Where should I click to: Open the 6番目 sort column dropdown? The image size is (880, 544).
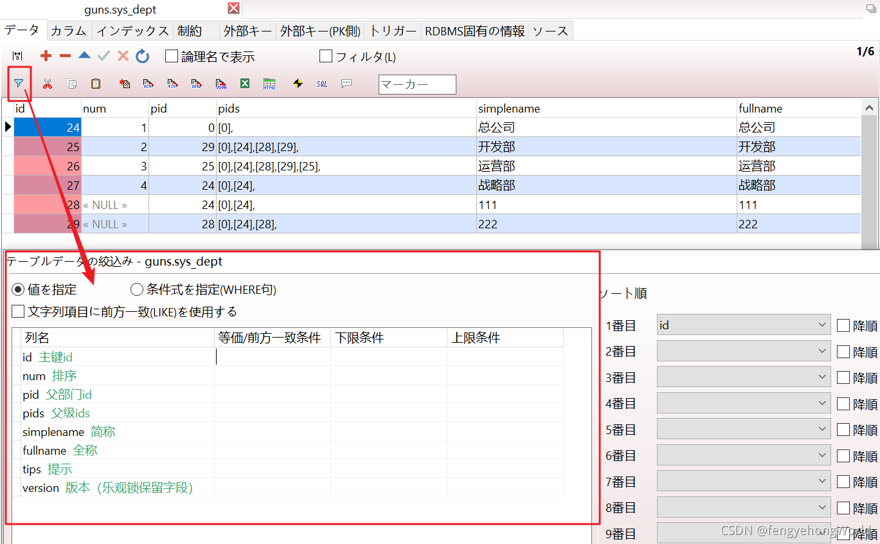tap(744, 455)
